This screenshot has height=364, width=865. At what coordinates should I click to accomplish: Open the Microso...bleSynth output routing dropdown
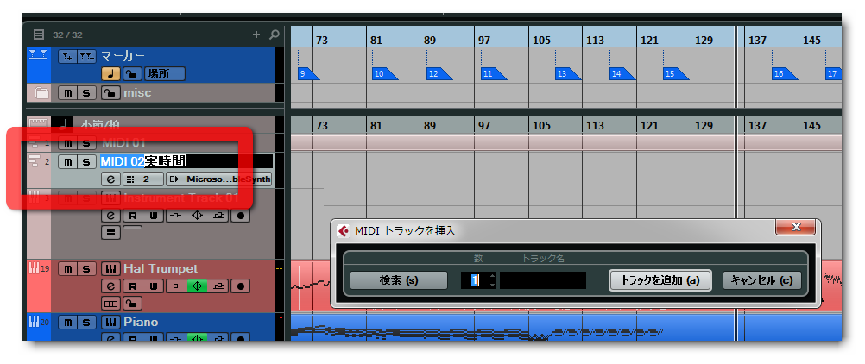click(x=219, y=179)
